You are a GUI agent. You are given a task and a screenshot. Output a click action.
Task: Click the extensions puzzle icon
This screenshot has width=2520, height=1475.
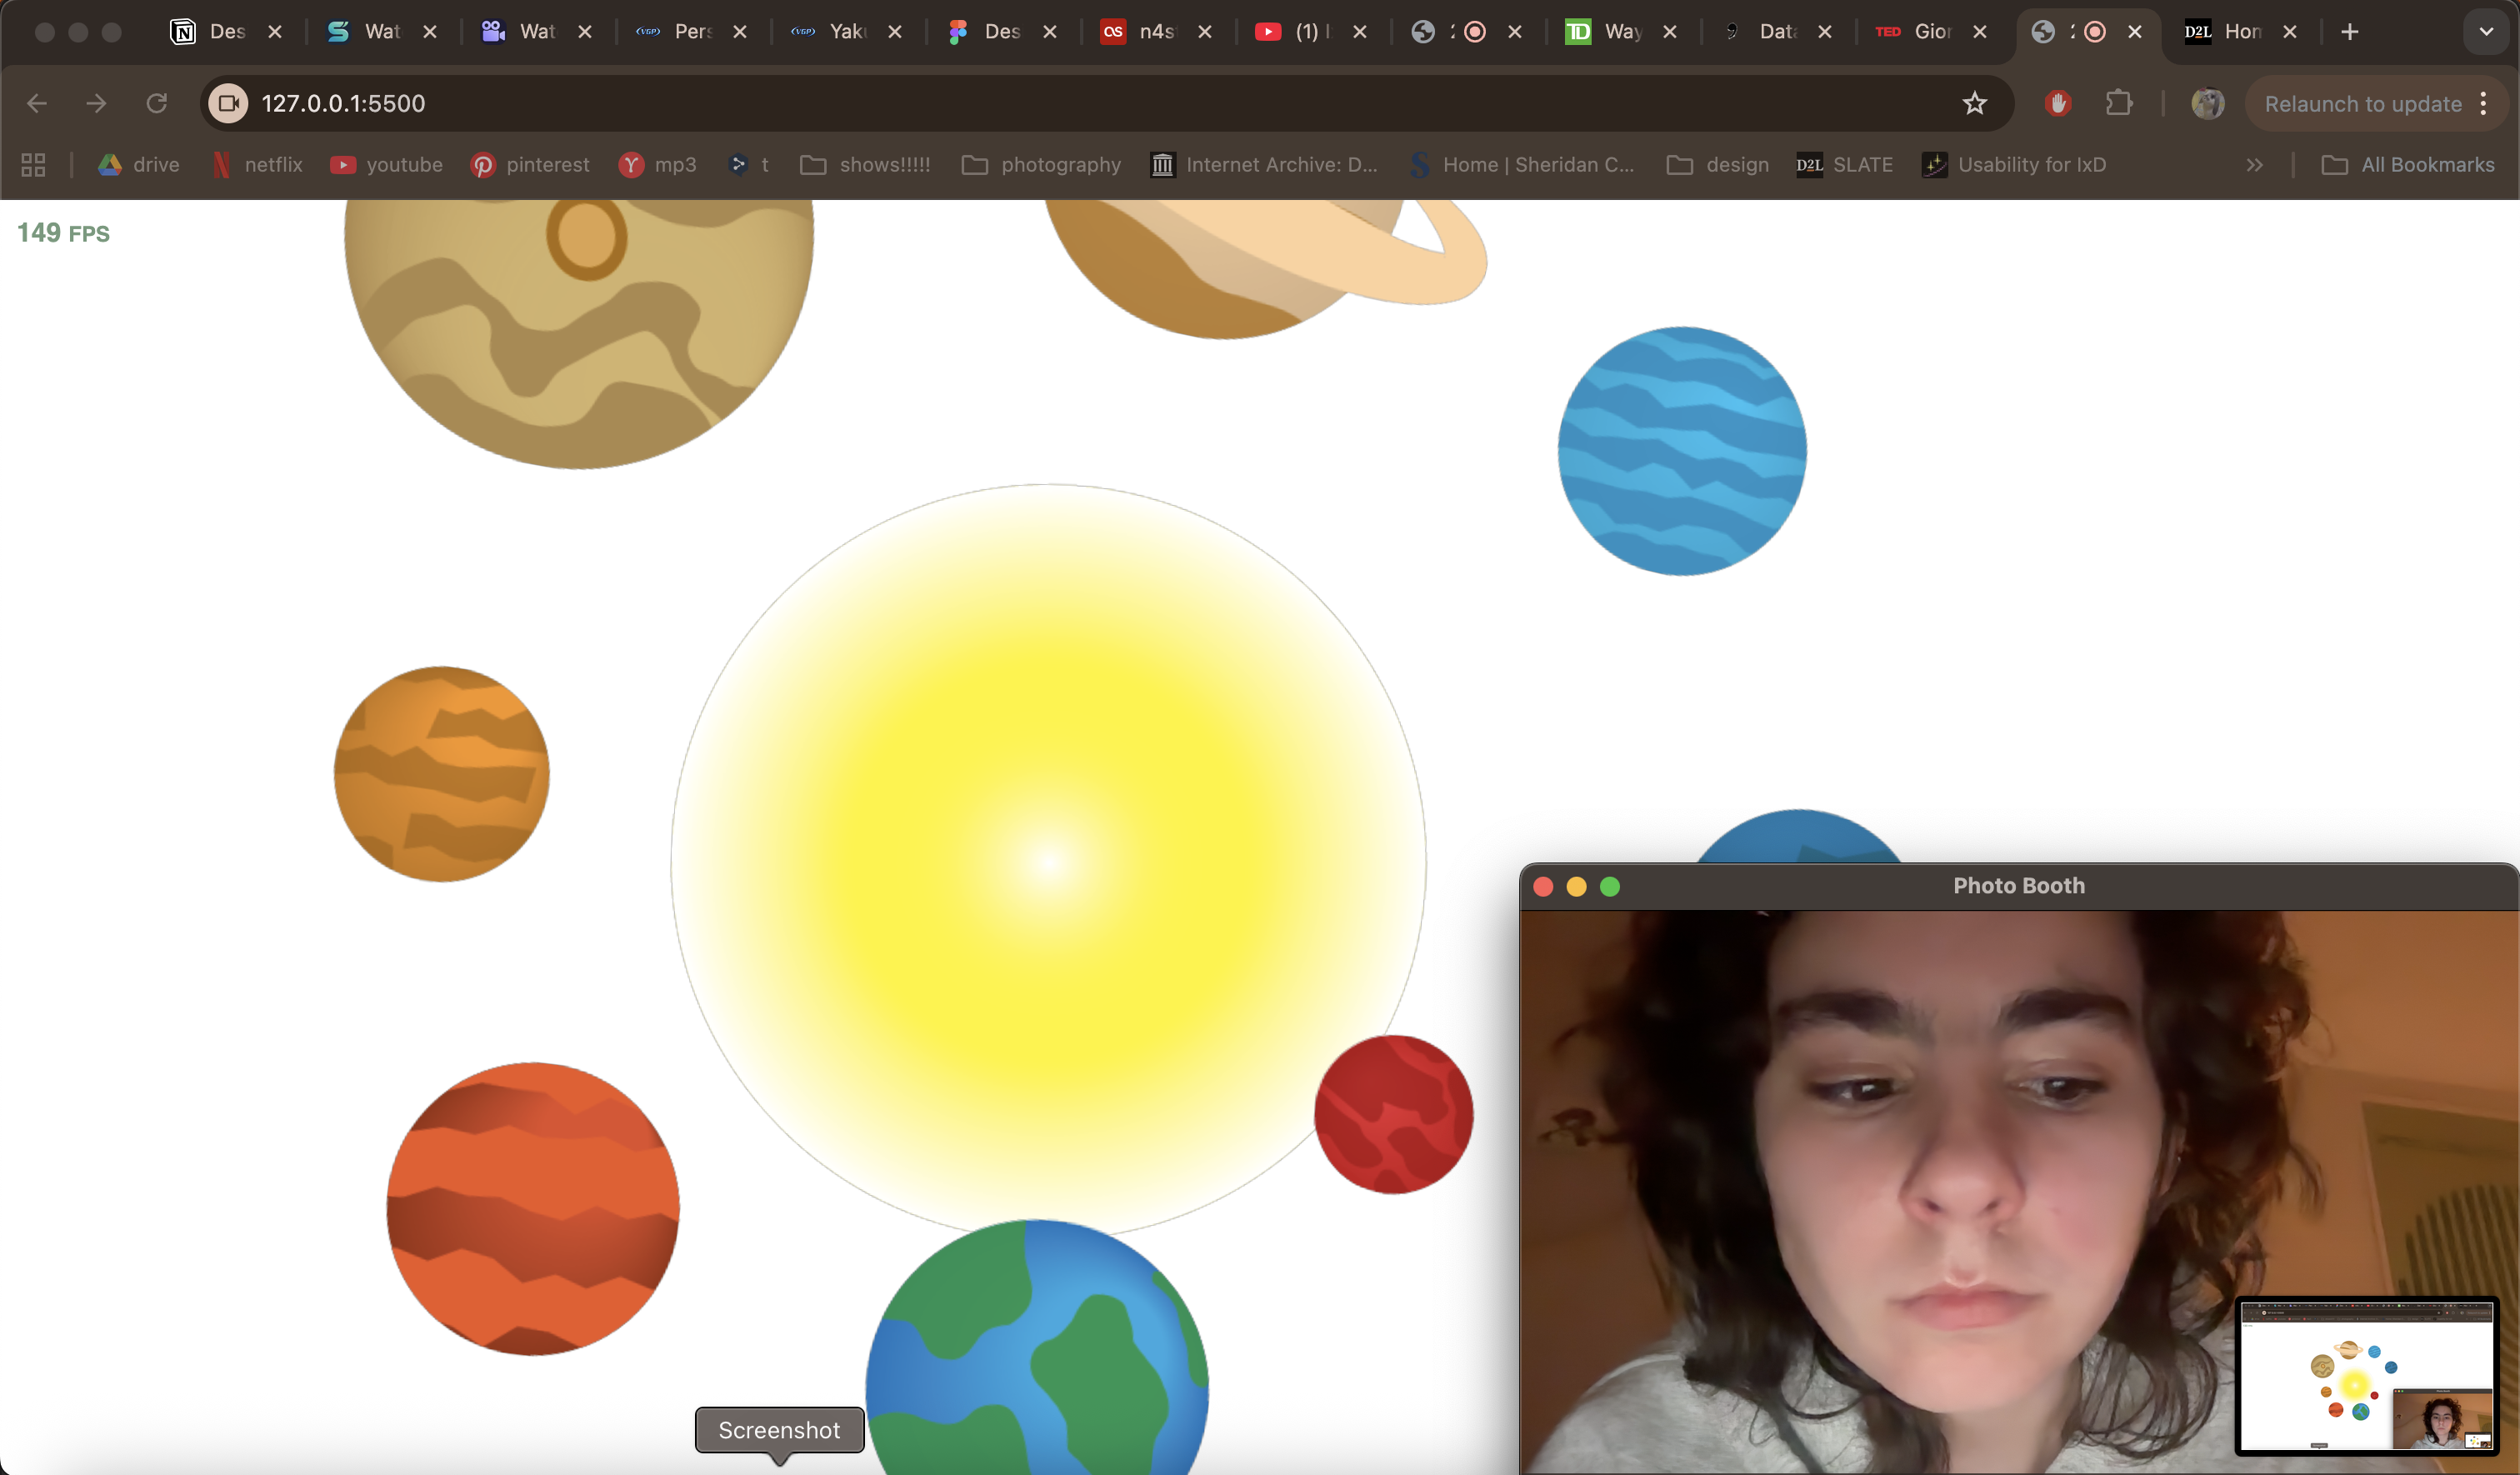click(2120, 103)
